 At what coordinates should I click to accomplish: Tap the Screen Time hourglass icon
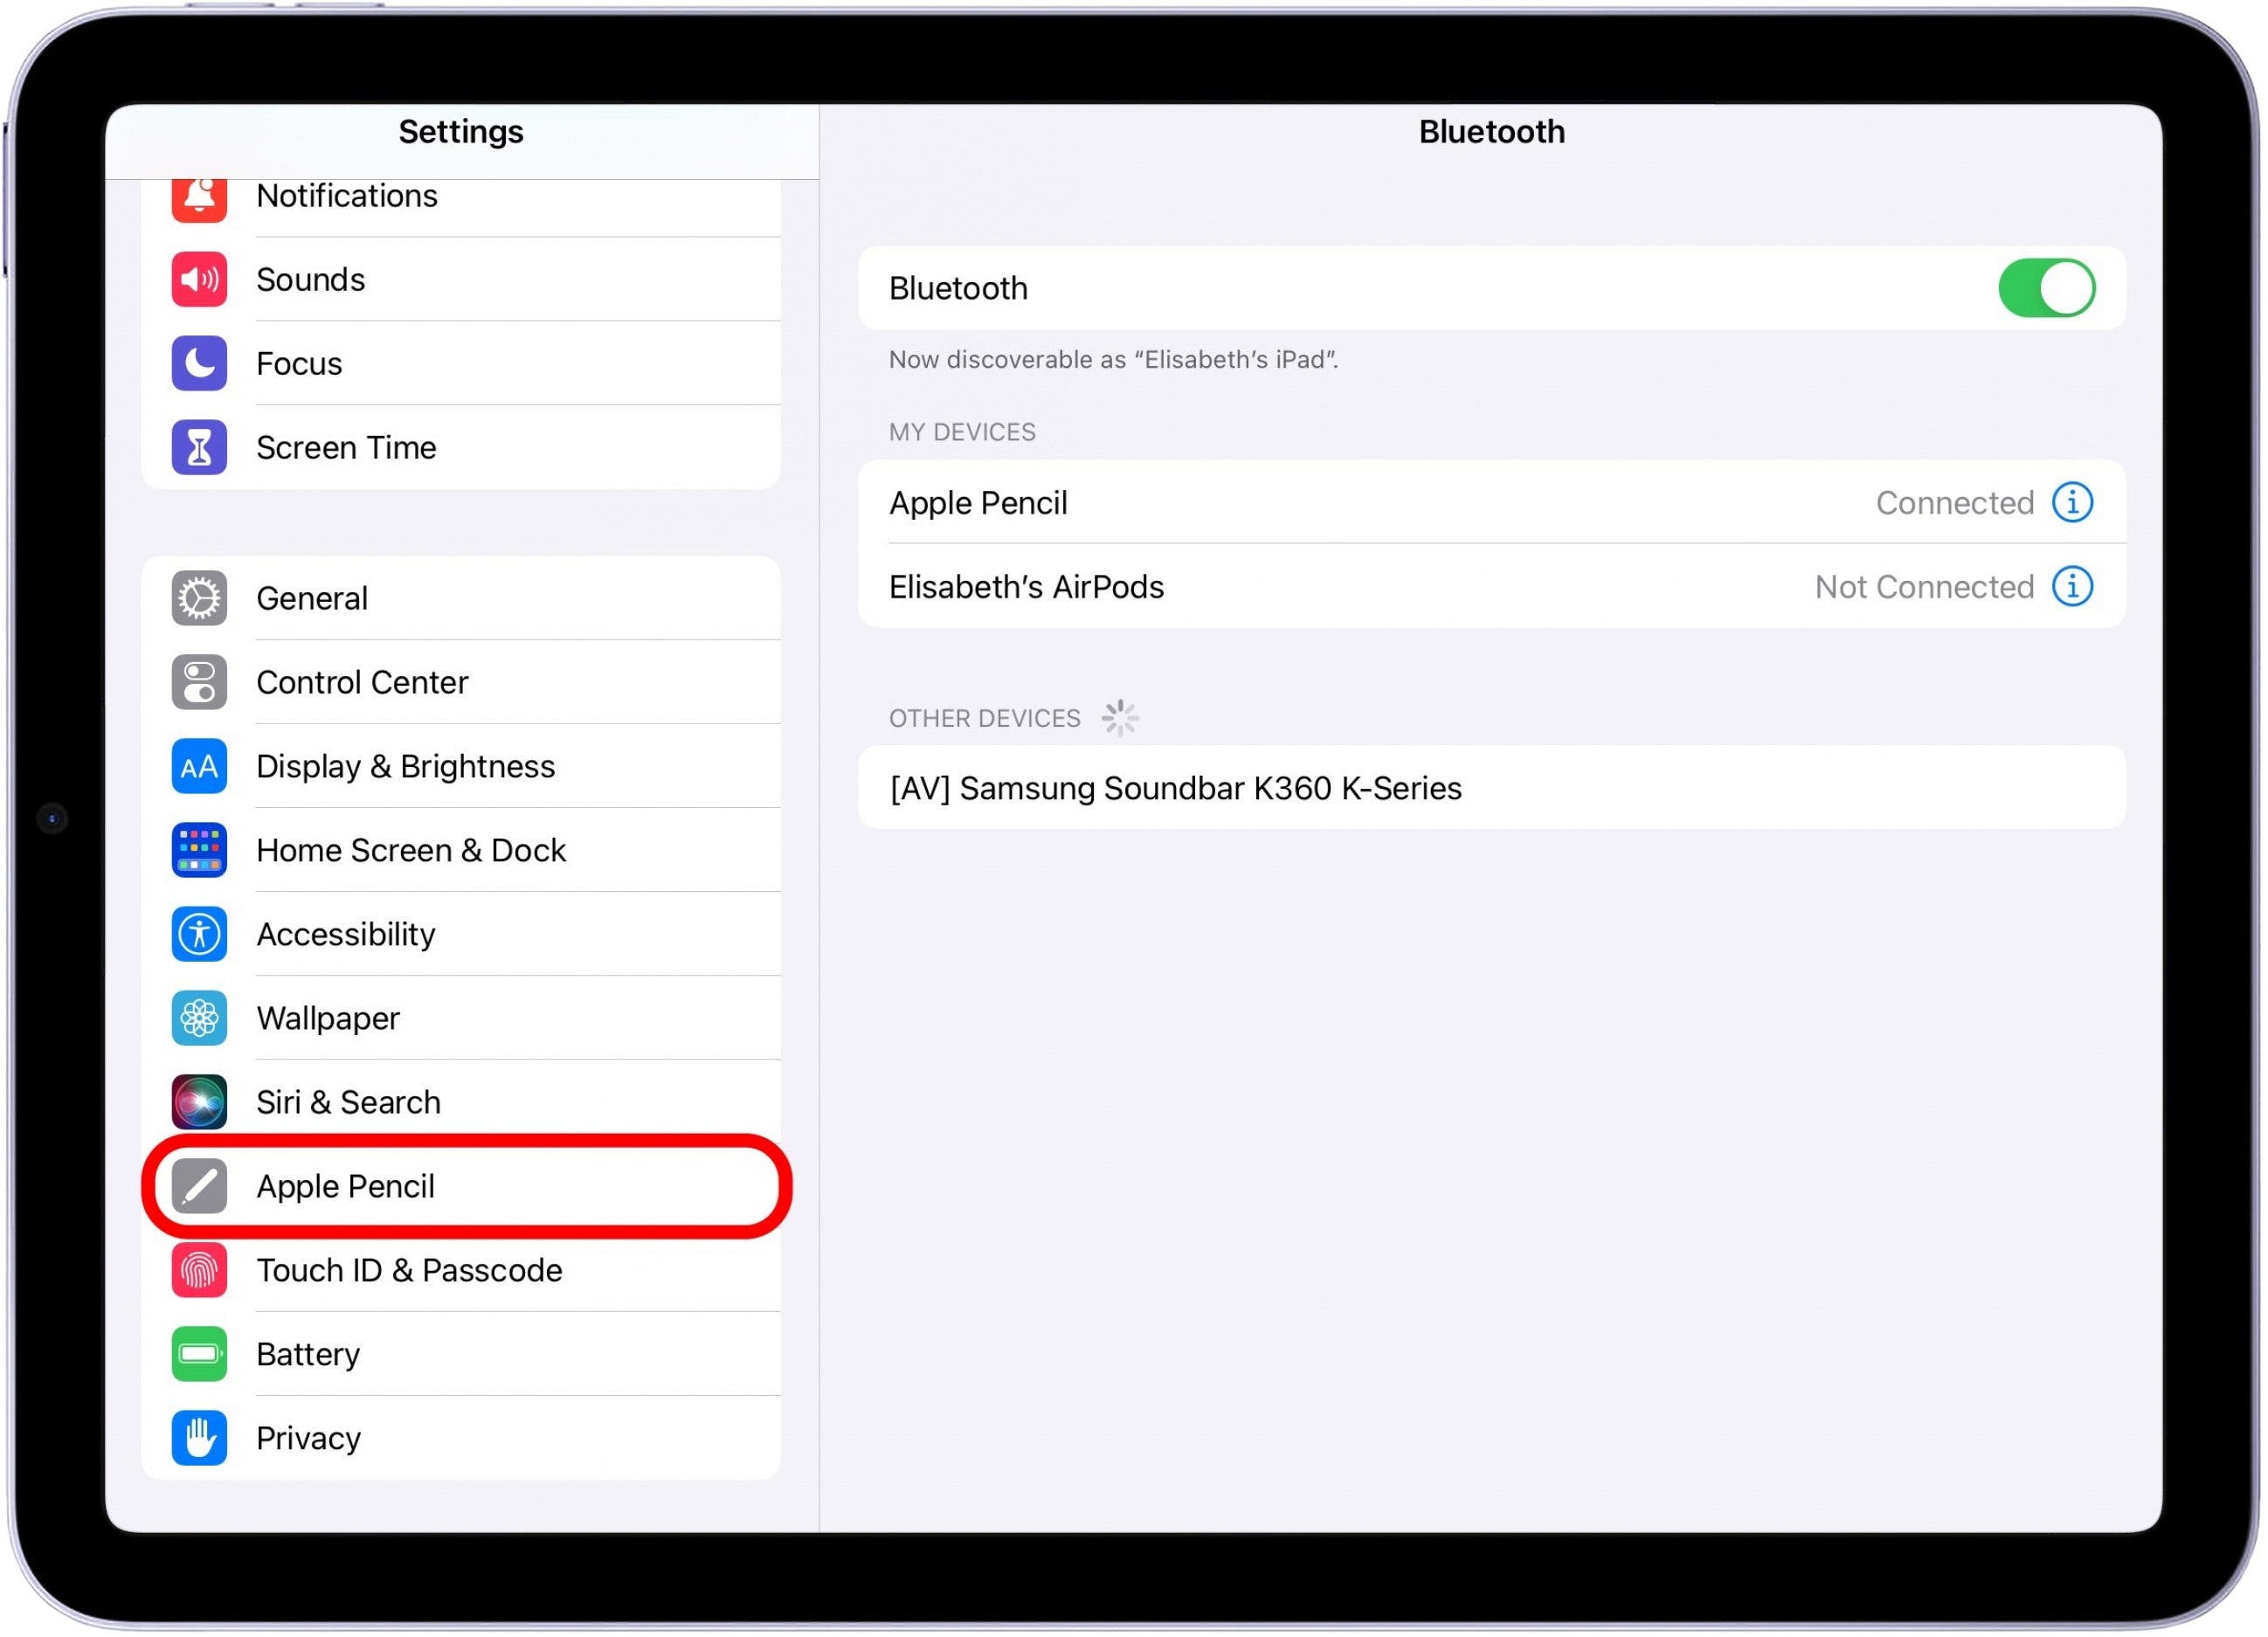199,447
